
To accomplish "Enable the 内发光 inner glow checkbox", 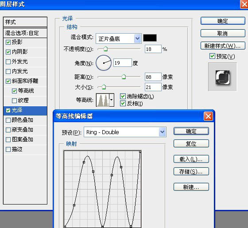I will pyautogui.click(x=8, y=71).
